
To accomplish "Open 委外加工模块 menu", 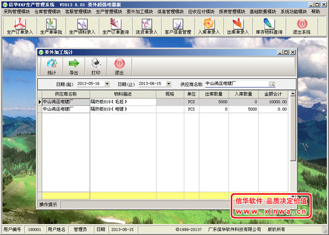I will (140, 12).
